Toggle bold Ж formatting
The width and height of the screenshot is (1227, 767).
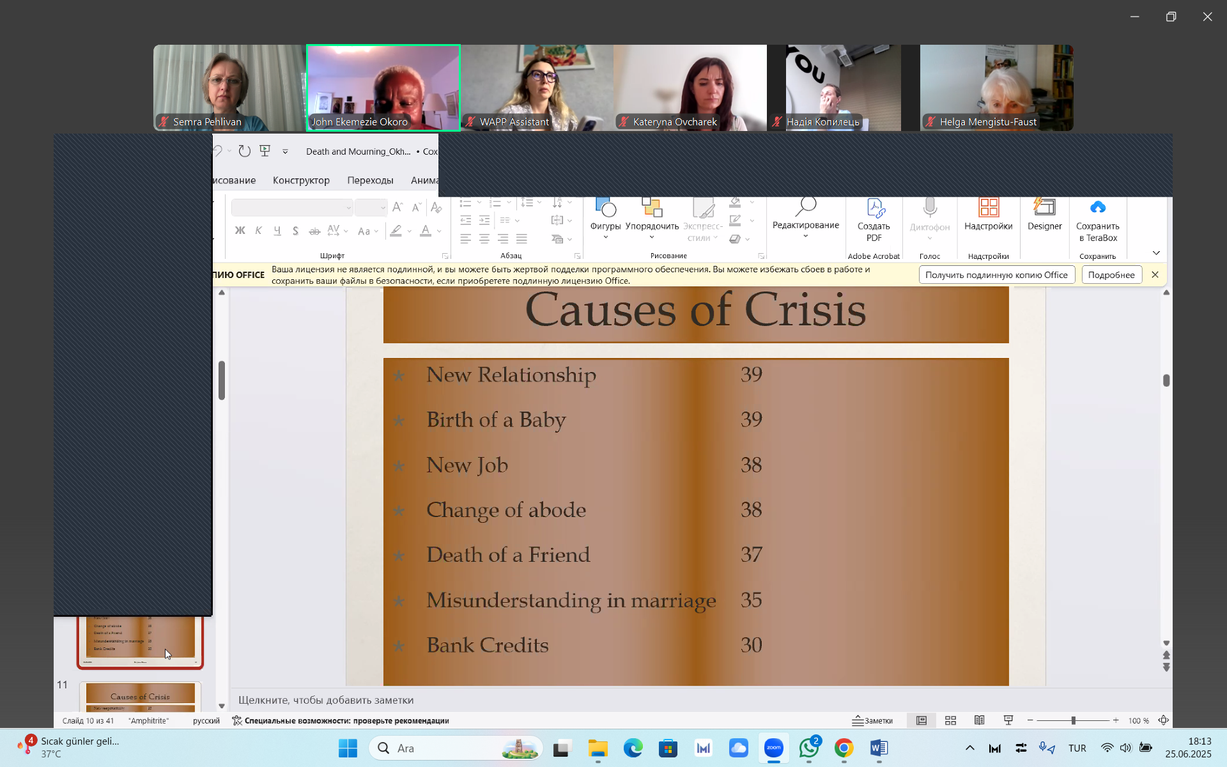coord(240,231)
